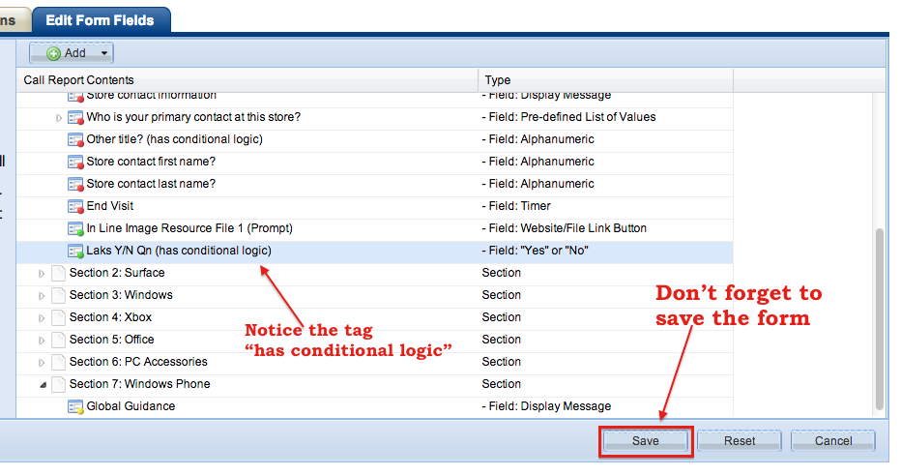Click the End Visit timer field icon
The height and width of the screenshot is (476, 901).
(x=75, y=206)
